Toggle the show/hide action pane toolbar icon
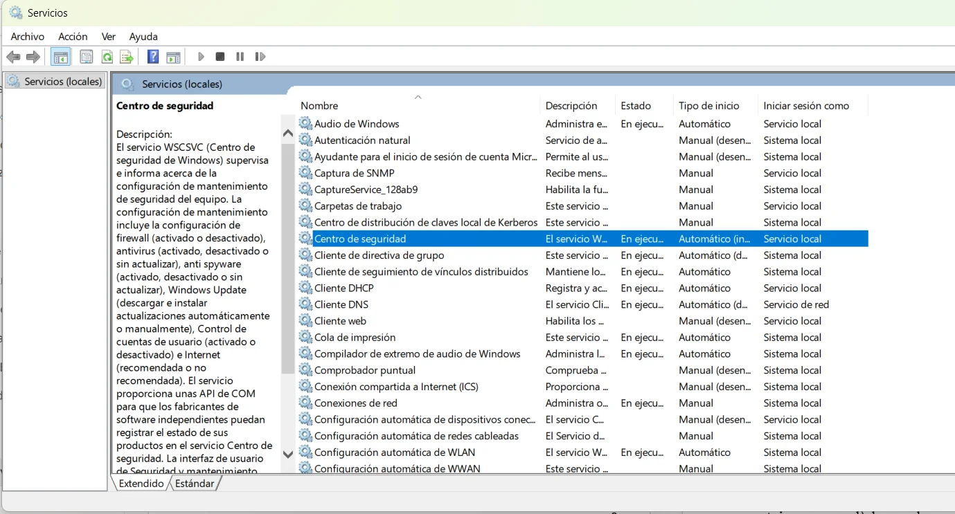Screen dimensions: 955x514 pyautogui.click(x=173, y=57)
